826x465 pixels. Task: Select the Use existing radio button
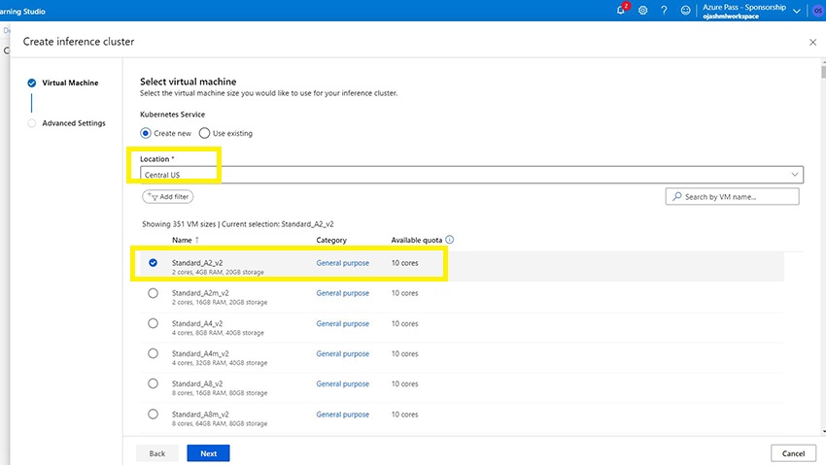(204, 133)
